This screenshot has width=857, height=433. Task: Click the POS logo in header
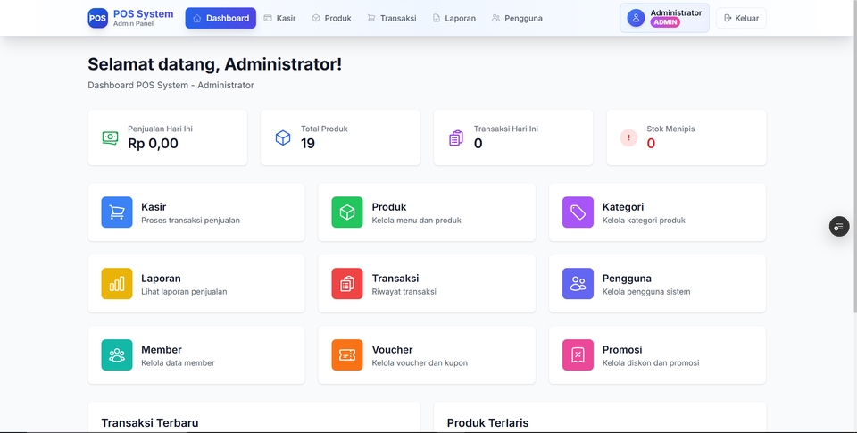[x=97, y=18]
